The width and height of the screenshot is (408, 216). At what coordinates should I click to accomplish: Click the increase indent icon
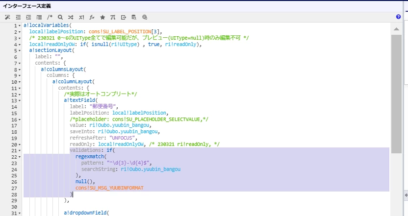click(x=28, y=17)
